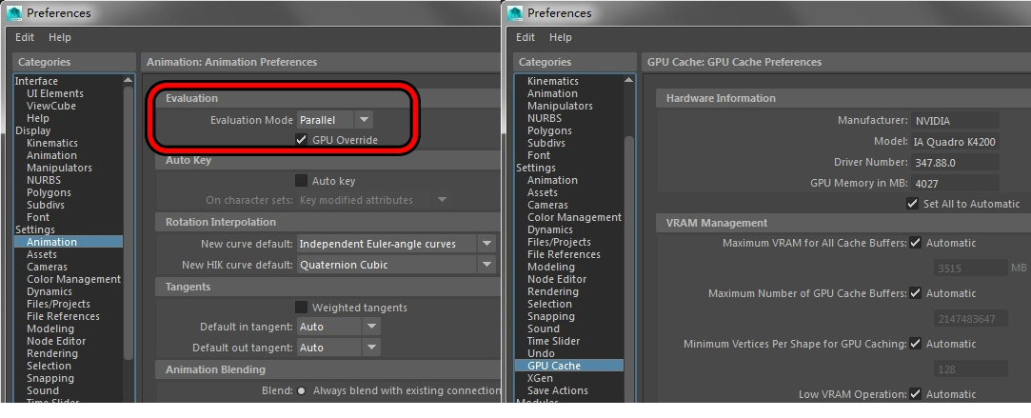The width and height of the screenshot is (1031, 418).
Task: Collapse the Rotation Interpolation section header
Action: tap(327, 222)
